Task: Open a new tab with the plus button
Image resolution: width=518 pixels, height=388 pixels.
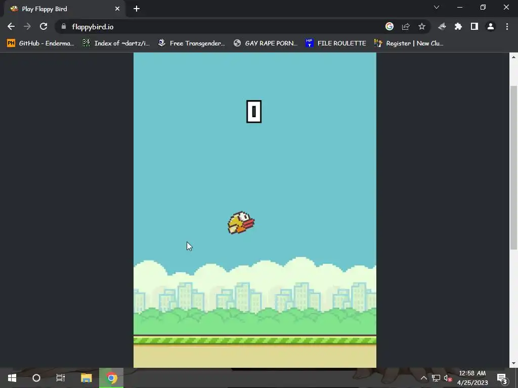Action: coord(137,9)
